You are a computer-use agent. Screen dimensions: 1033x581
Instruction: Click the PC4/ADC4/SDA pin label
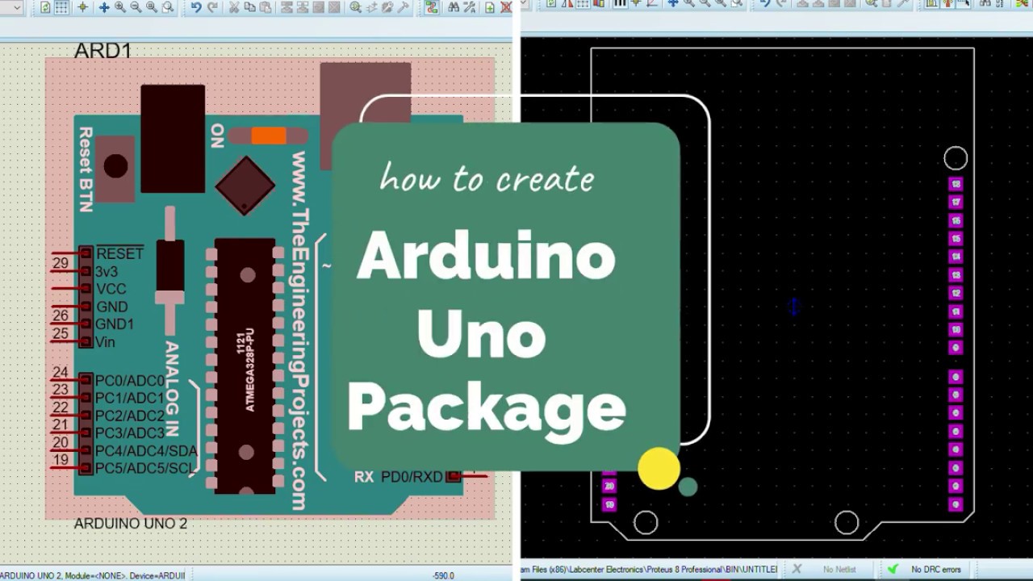146,451
